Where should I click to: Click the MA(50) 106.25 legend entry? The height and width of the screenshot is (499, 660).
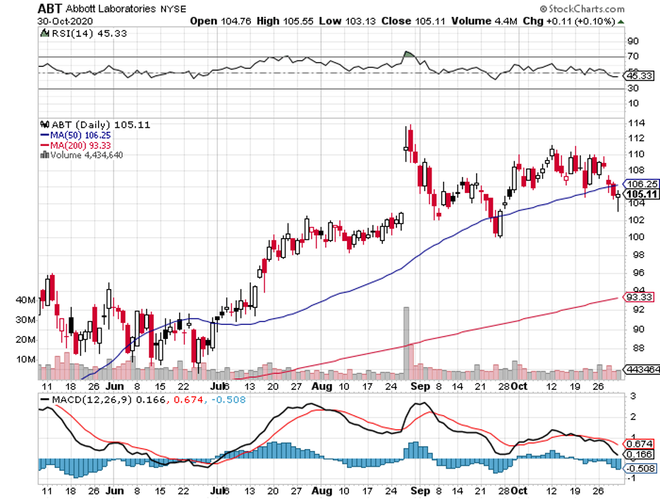(75, 135)
